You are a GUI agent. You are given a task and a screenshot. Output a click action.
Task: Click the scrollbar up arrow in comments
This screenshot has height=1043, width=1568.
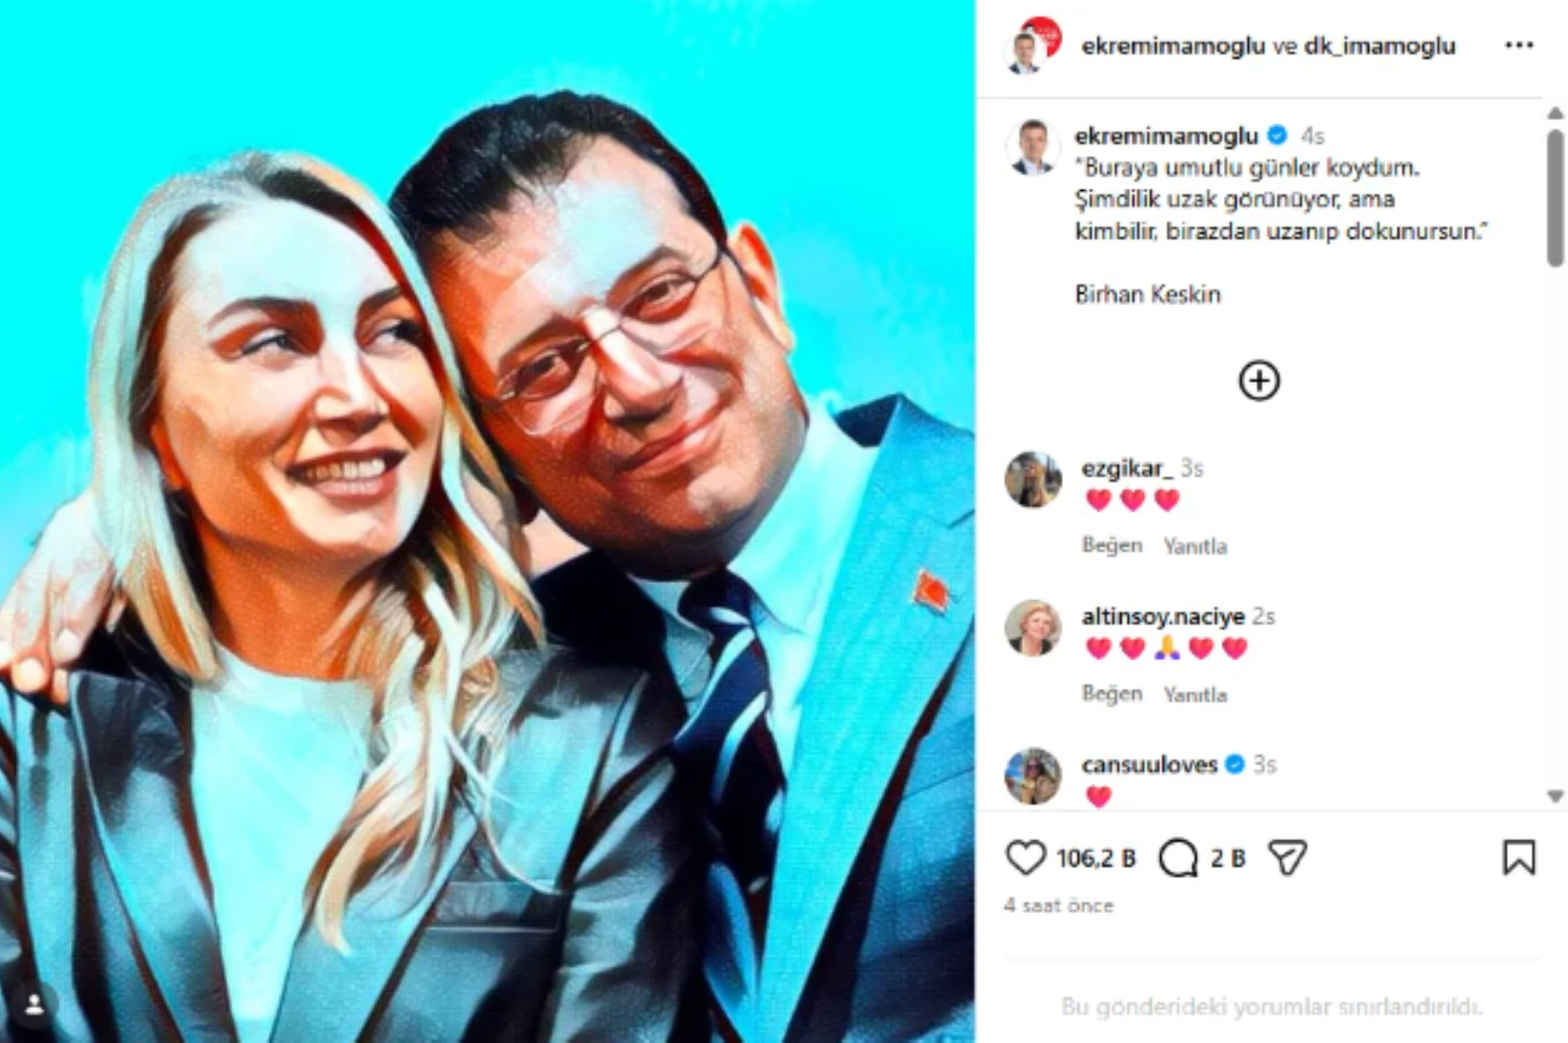pyautogui.click(x=1555, y=113)
